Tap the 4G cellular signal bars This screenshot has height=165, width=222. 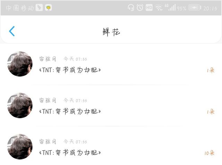[x=170, y=7]
